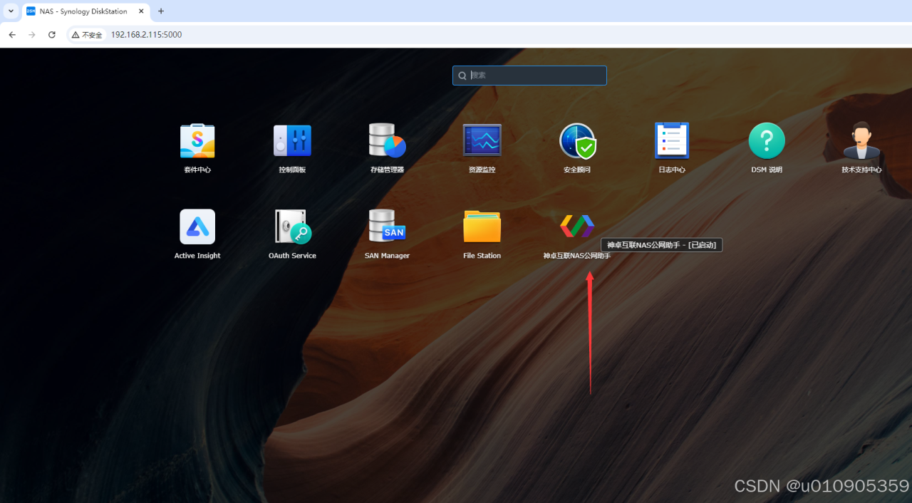This screenshot has height=503, width=912.
Task: Go back using the browser back arrow
Action: coord(12,35)
